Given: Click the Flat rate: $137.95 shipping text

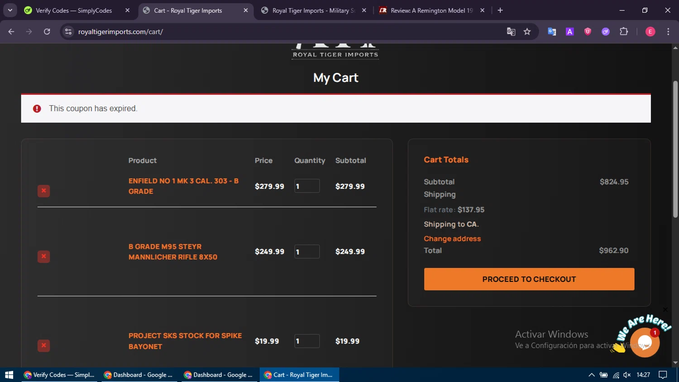Looking at the screenshot, I should point(454,210).
